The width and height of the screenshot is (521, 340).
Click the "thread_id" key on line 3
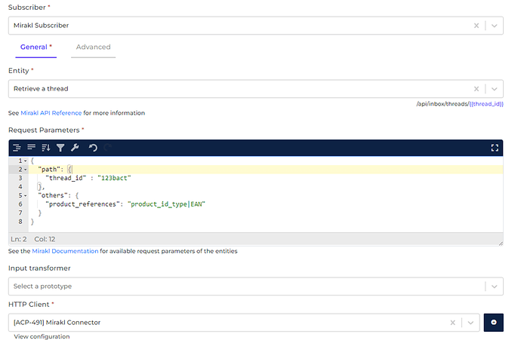click(x=66, y=178)
